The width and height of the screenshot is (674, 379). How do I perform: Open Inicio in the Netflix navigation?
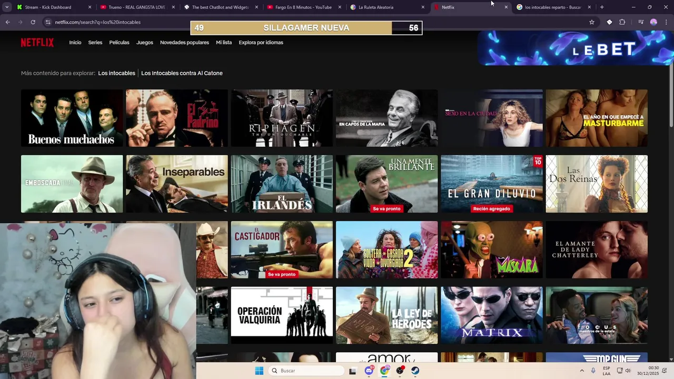pyautogui.click(x=75, y=43)
